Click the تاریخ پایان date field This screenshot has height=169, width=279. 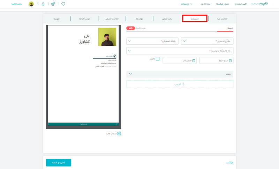[180, 60]
